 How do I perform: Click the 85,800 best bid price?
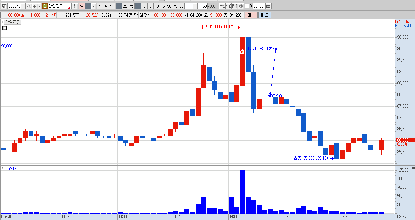pos(176,15)
